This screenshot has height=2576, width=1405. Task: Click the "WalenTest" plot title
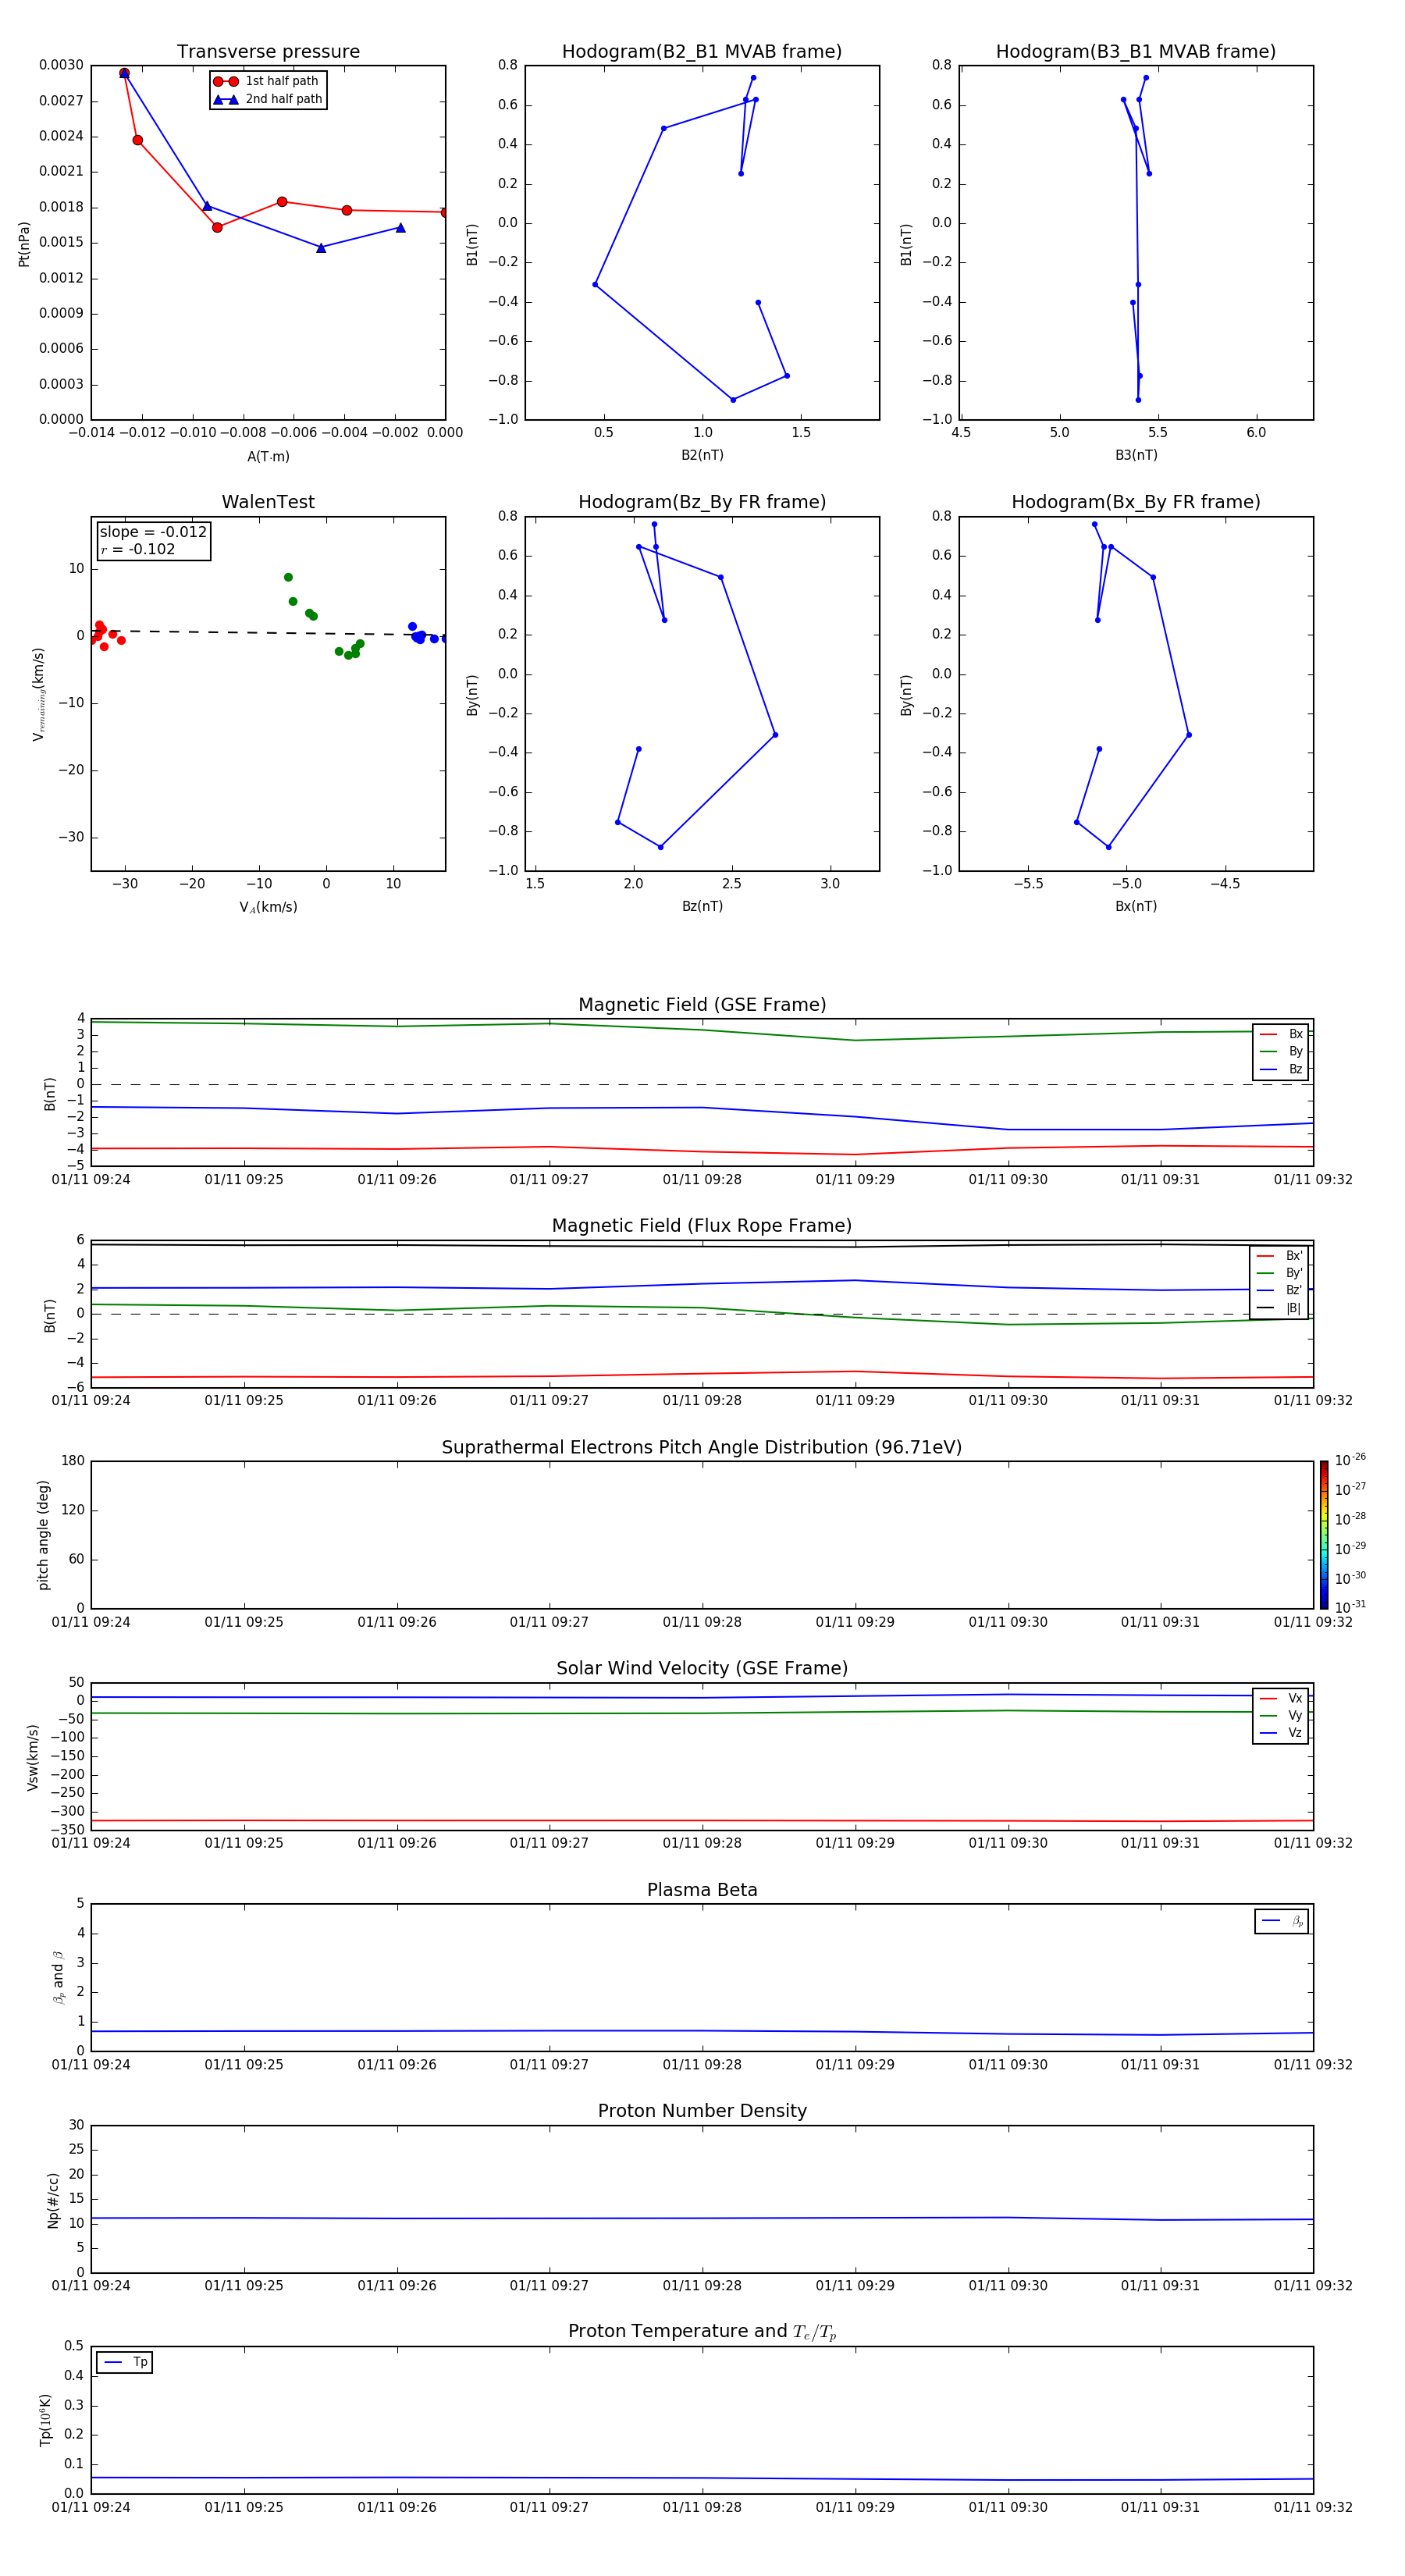click(268, 502)
